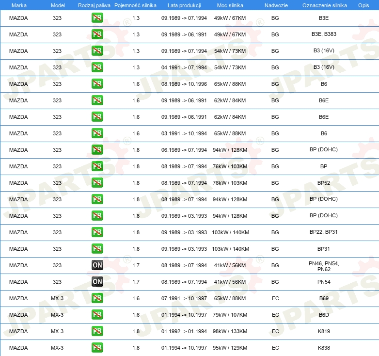
Task: Click the power value 95kW / 129KM
Action: tap(230, 348)
